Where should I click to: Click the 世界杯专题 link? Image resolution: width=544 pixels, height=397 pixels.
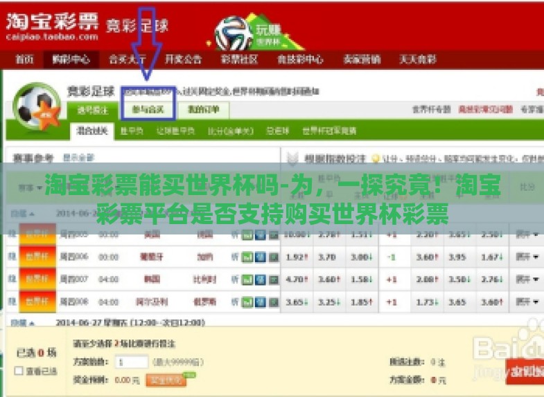click(432, 110)
